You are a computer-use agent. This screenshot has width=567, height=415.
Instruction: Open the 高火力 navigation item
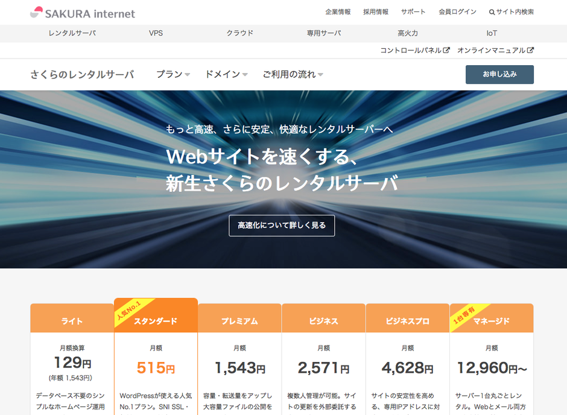tap(408, 34)
